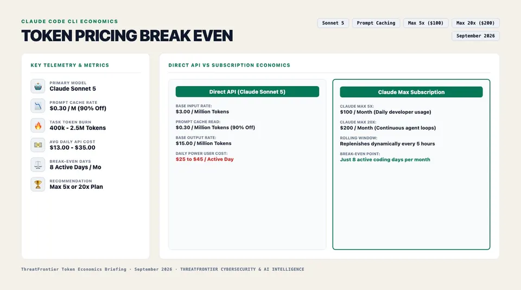This screenshot has height=290, width=521.
Task: Click the Direct API (Claude Sonnet 5) header
Action: pyautogui.click(x=247, y=92)
